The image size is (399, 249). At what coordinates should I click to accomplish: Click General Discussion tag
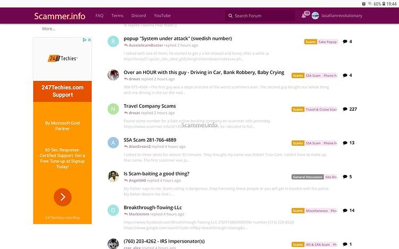pos(307,177)
